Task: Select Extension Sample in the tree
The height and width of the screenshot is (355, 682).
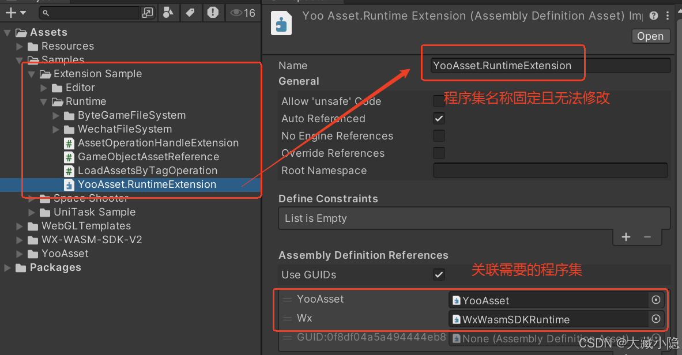Action: click(x=97, y=74)
